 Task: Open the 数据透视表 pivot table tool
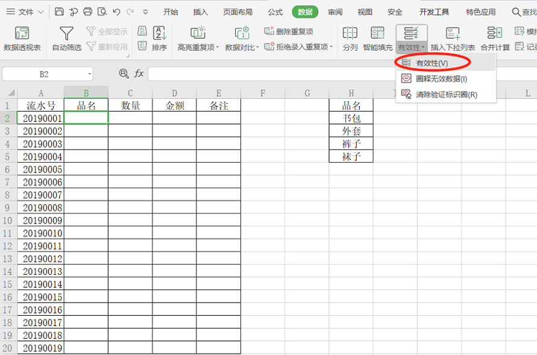(22, 39)
